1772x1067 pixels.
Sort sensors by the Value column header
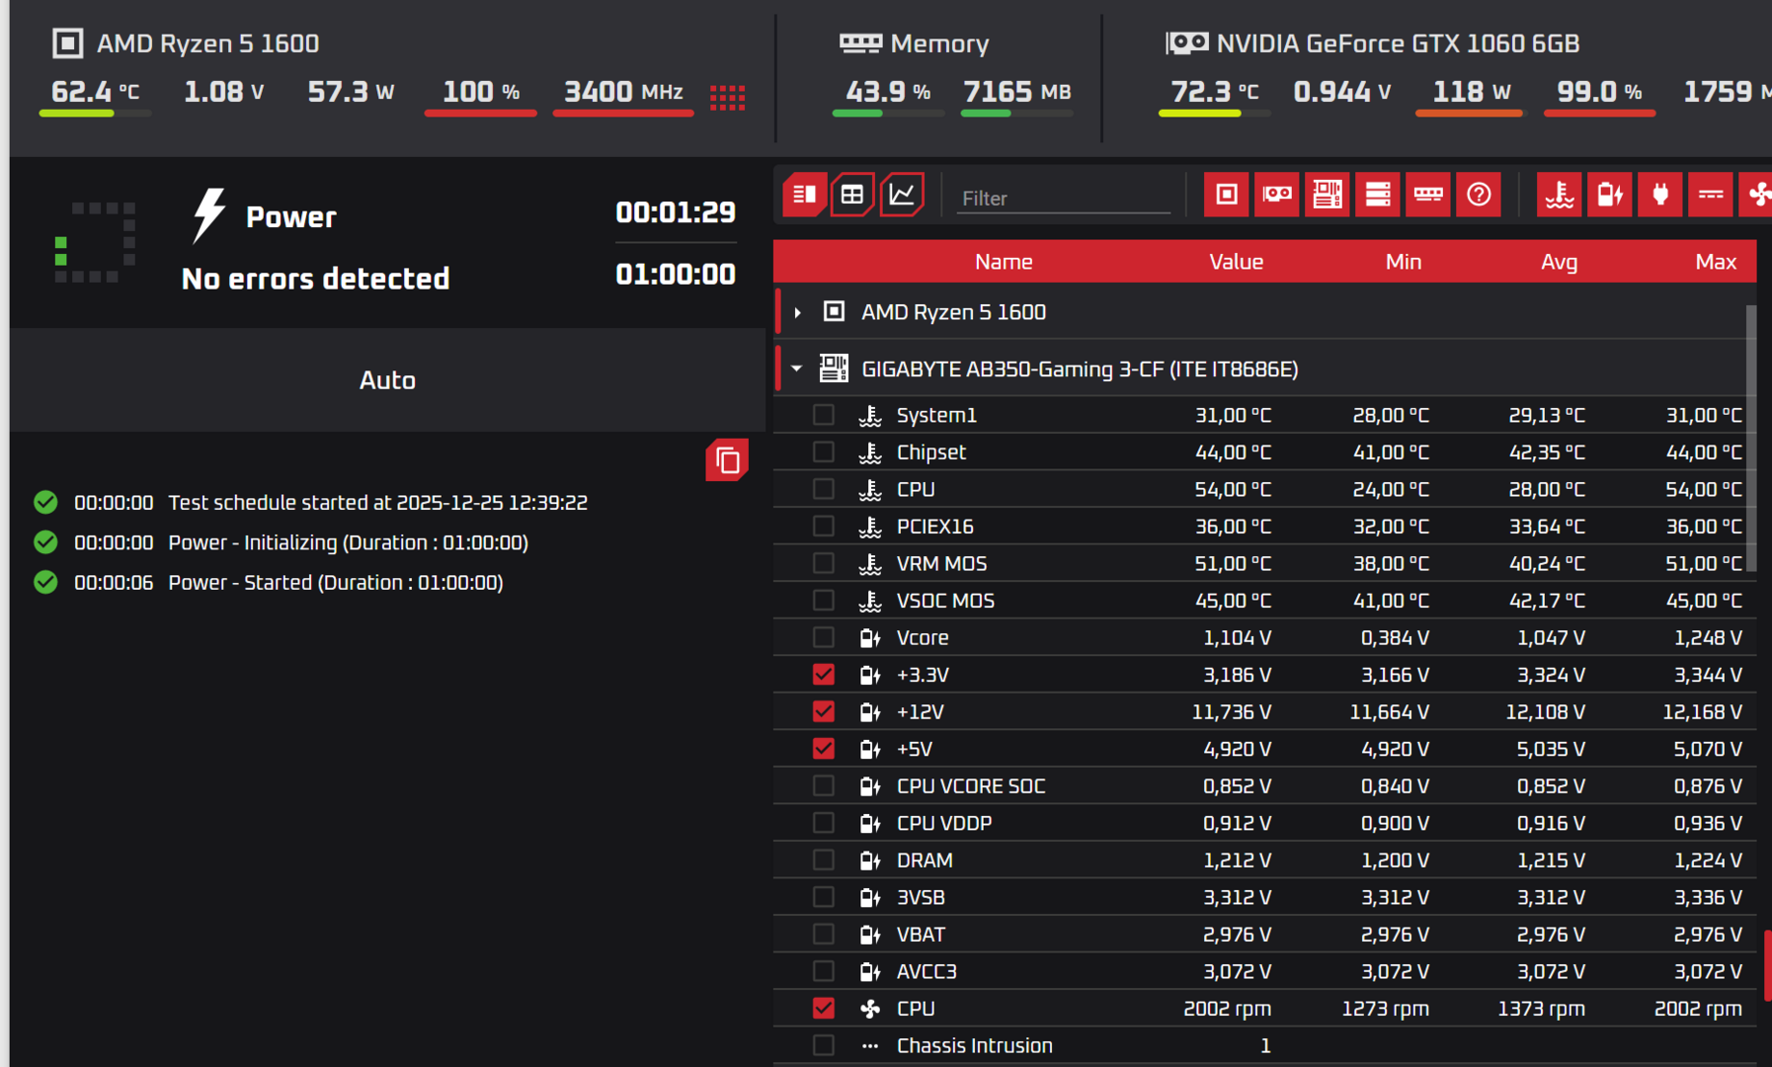[1236, 262]
